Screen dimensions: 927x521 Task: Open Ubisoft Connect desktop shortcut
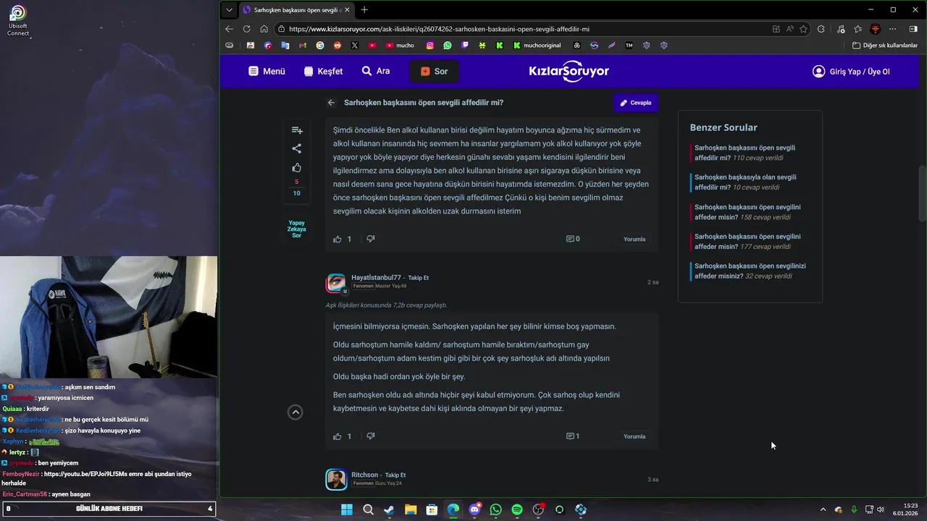18,20
